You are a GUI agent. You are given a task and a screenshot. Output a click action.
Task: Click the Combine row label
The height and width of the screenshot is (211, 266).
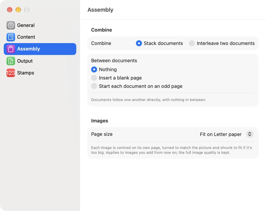101,43
